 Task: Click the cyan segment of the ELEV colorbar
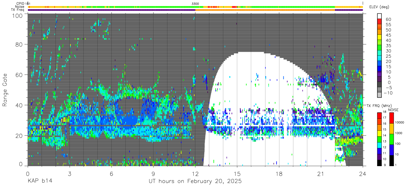pyautogui.click(x=380, y=58)
